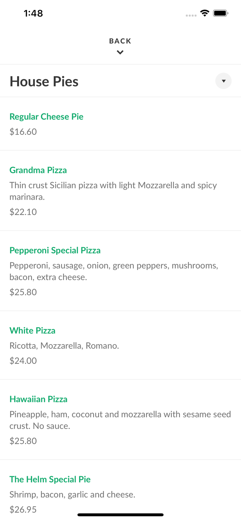This screenshot has width=241, height=521.
Task: Tap the Wi-Fi icon in the status bar
Action: (205, 13)
